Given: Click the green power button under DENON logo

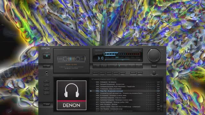Looking at the screenshot, I should [47, 56].
